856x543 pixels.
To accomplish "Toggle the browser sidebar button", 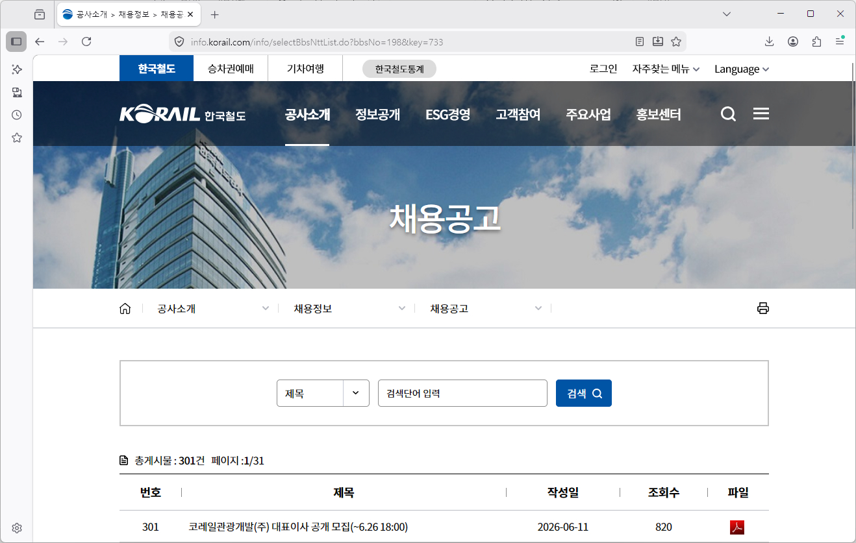I will pyautogui.click(x=16, y=42).
